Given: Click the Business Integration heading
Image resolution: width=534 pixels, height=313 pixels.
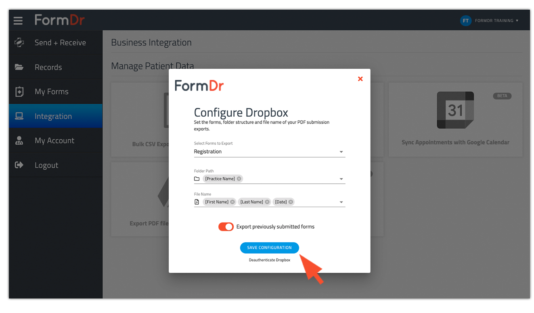Looking at the screenshot, I should [x=151, y=42].
